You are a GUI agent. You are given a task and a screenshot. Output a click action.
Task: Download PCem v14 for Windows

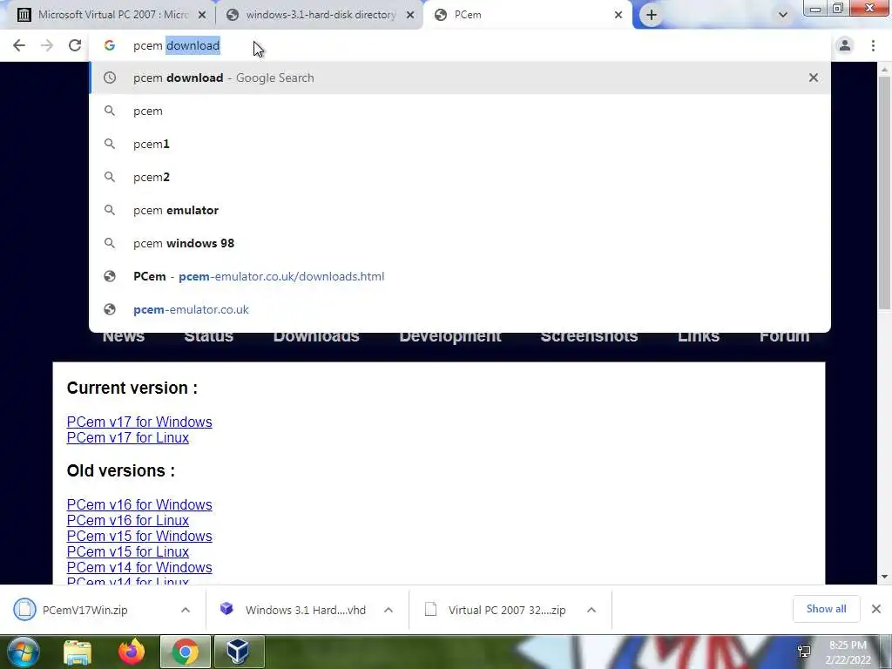pyautogui.click(x=139, y=567)
